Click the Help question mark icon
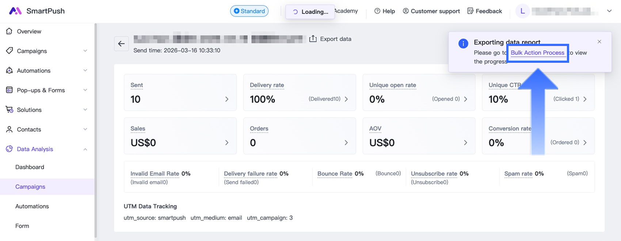This screenshot has width=621, height=241. [377, 11]
